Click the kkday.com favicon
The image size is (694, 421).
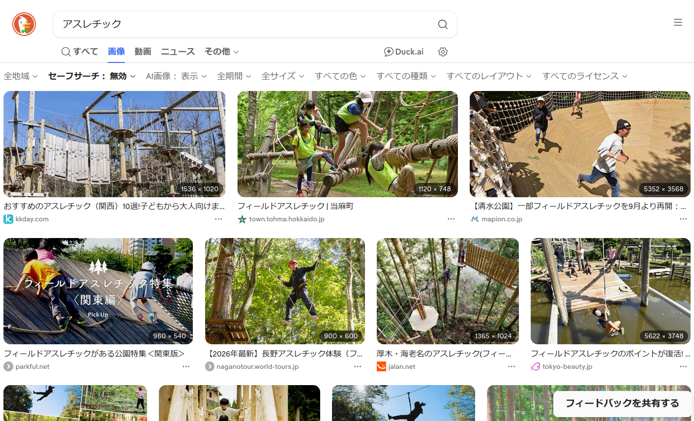pyautogui.click(x=8, y=219)
